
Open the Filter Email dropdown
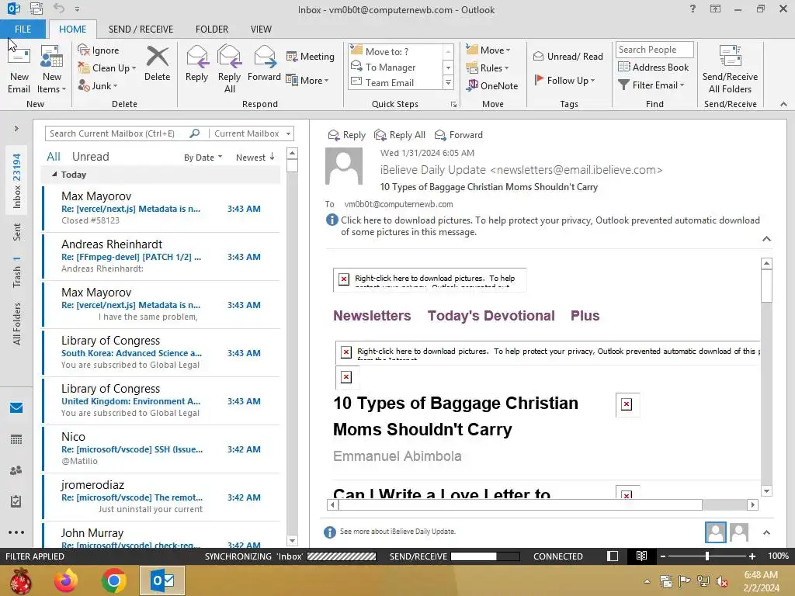click(x=651, y=85)
